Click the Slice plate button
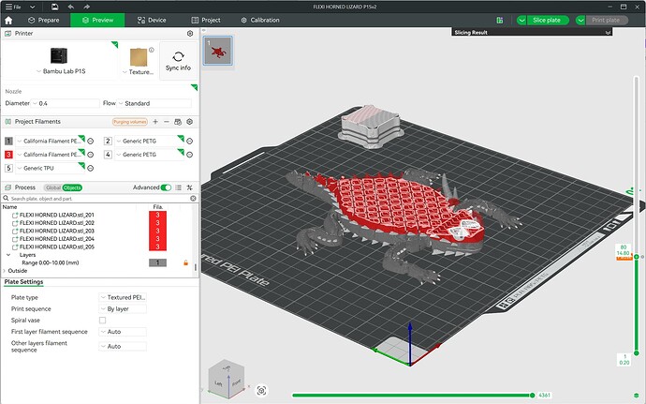646x404 pixels. click(x=547, y=20)
